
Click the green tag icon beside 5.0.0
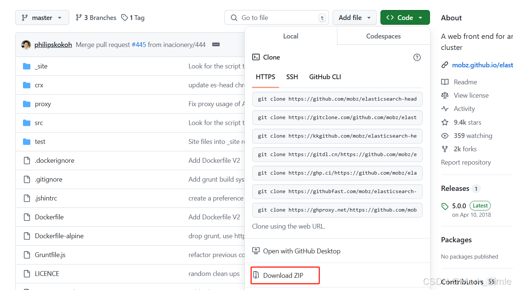coord(445,206)
